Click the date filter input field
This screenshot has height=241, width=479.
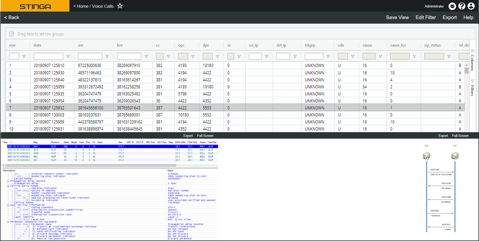pos(48,56)
